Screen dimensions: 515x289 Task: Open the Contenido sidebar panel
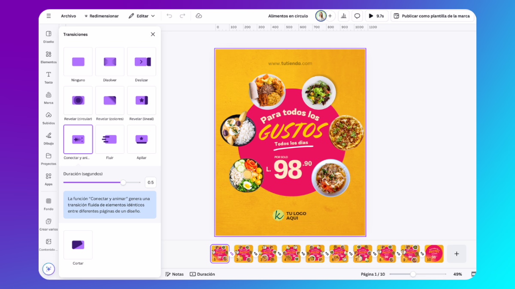click(48, 244)
